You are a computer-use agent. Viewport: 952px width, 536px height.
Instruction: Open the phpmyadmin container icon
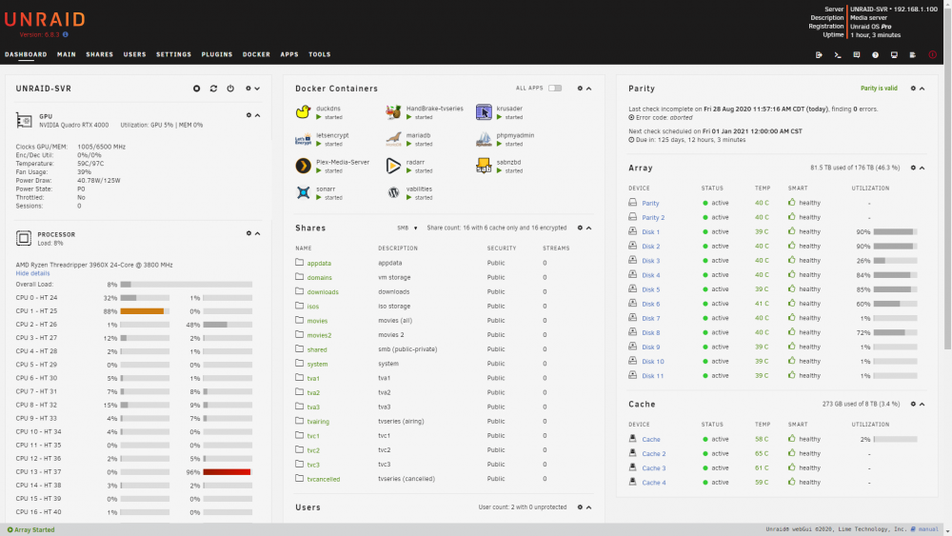[484, 139]
